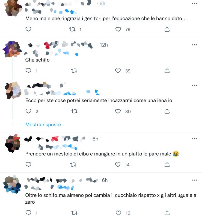Open the 'Oltre lo schifo' tweet text

[111, 198]
